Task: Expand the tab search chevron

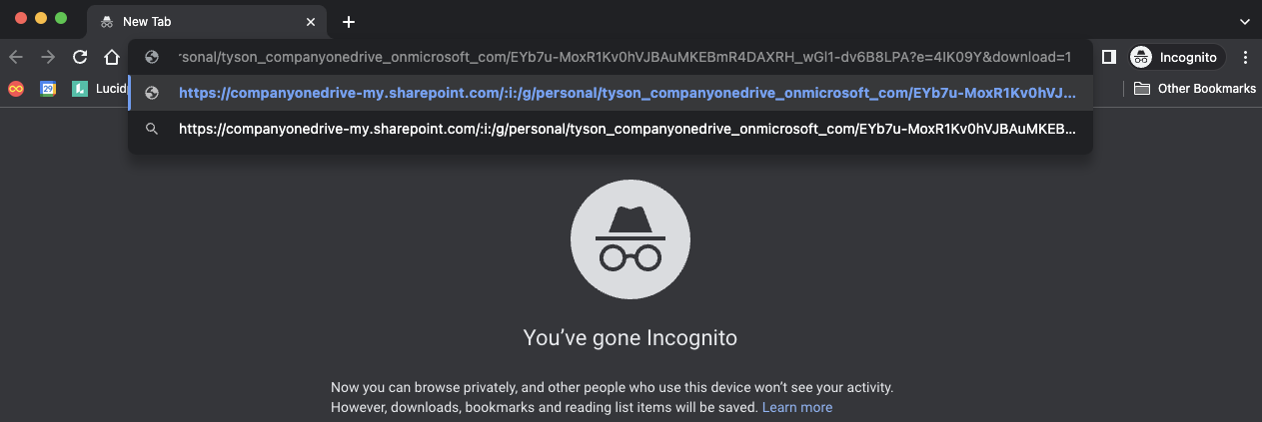Action: [1243, 22]
